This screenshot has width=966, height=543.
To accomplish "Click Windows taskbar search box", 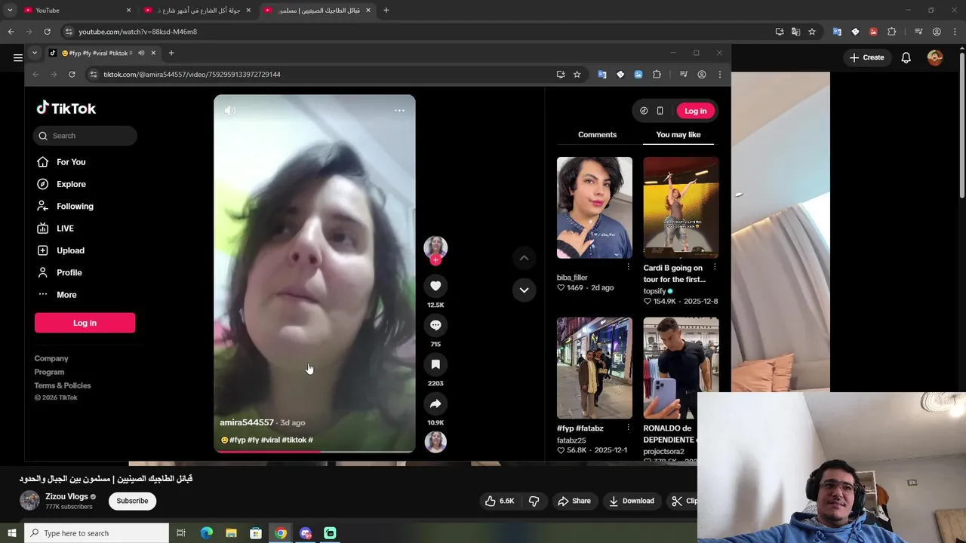I will [97, 533].
